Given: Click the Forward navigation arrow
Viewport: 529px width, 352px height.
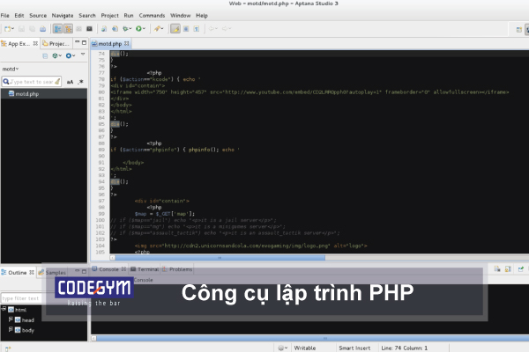Looking at the screenshot, I should (224, 29).
